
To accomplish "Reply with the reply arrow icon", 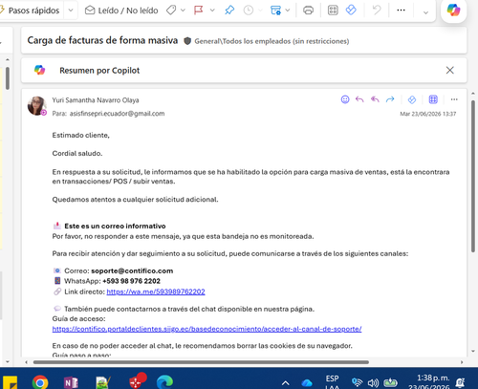I will click(x=359, y=99).
